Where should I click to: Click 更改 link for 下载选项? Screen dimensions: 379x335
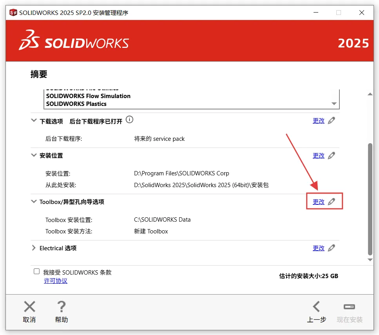tap(318, 121)
